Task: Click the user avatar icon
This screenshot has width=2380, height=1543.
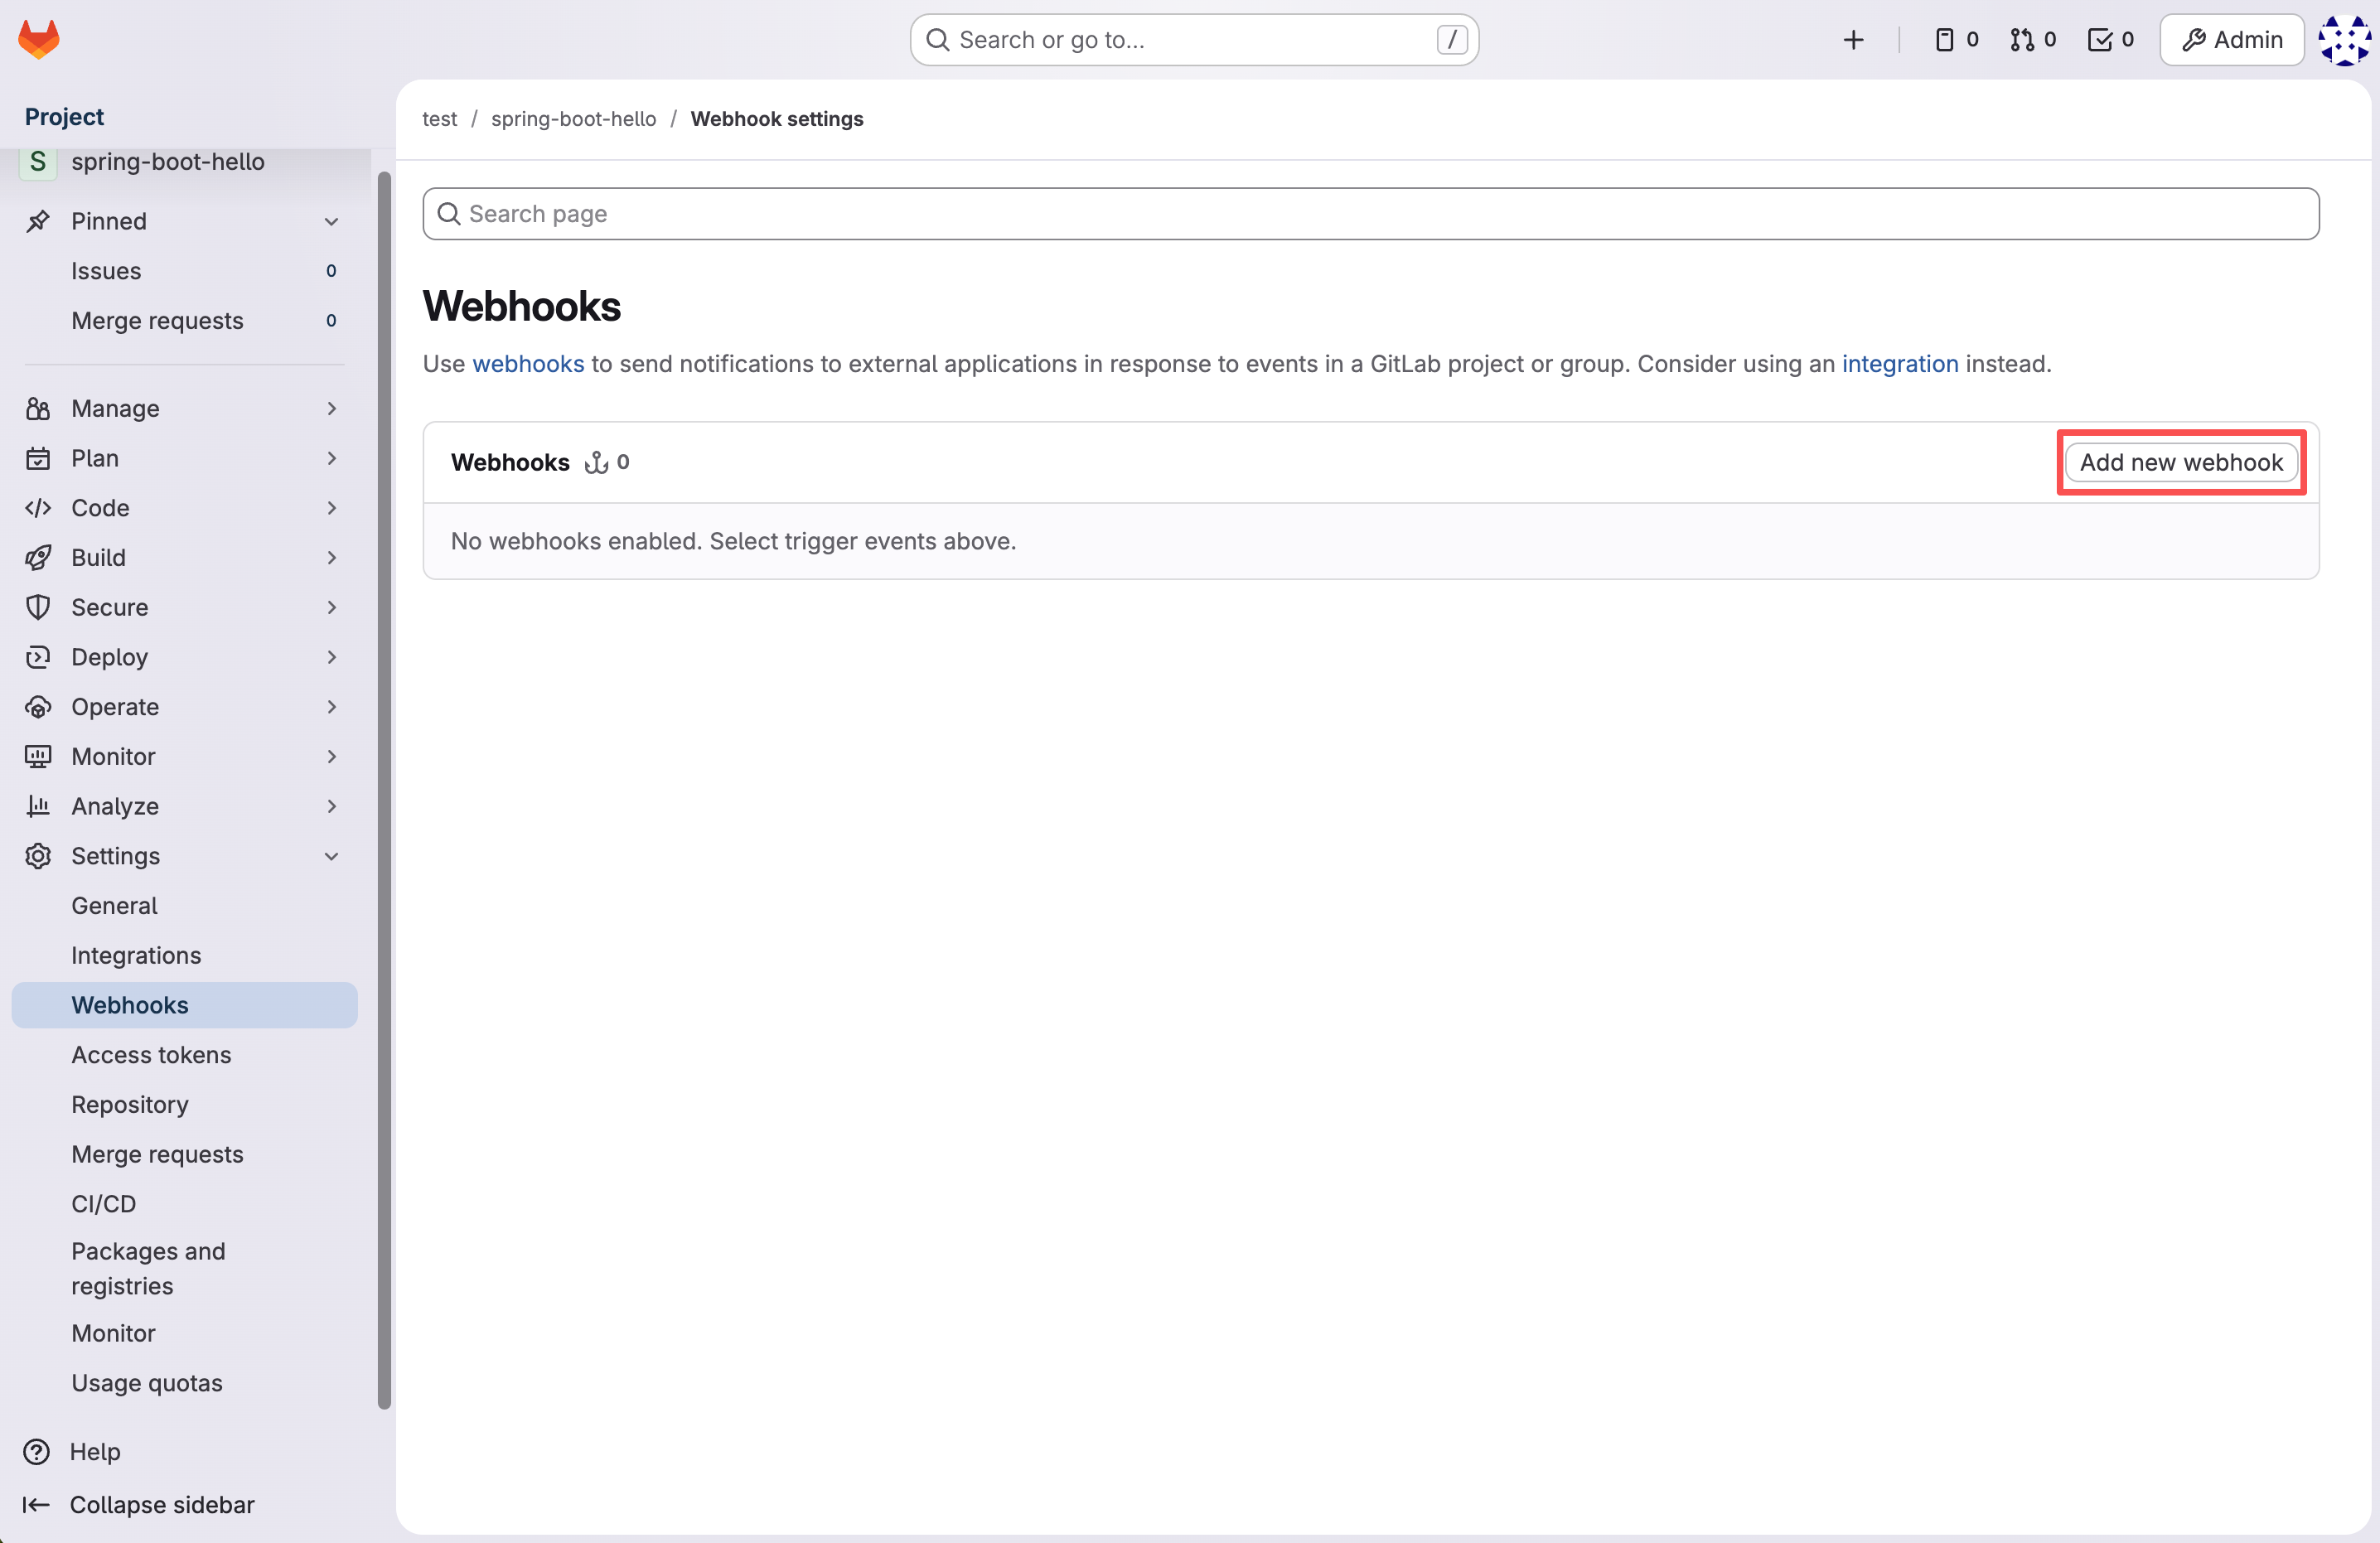Action: tap(2344, 40)
